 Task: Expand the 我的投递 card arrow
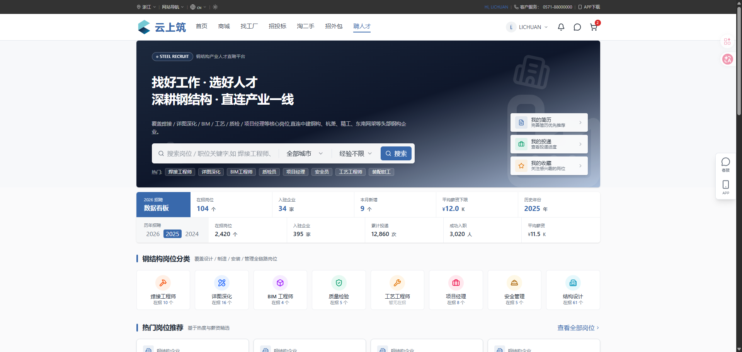tap(580, 144)
